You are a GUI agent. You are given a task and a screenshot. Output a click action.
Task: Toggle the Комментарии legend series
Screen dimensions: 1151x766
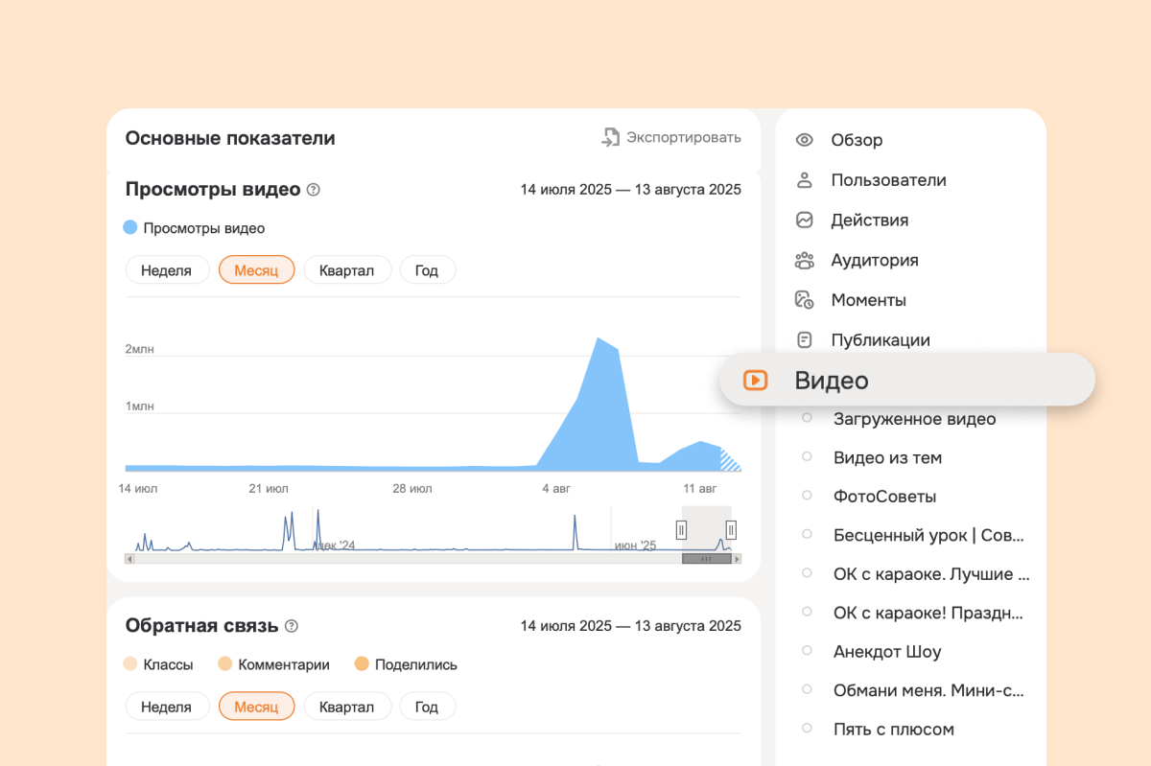click(x=273, y=664)
